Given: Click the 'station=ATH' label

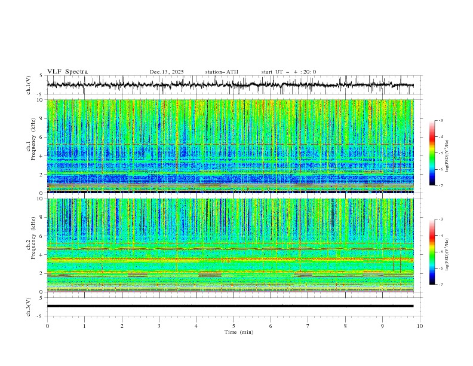Looking at the screenshot, I should tap(222, 72).
